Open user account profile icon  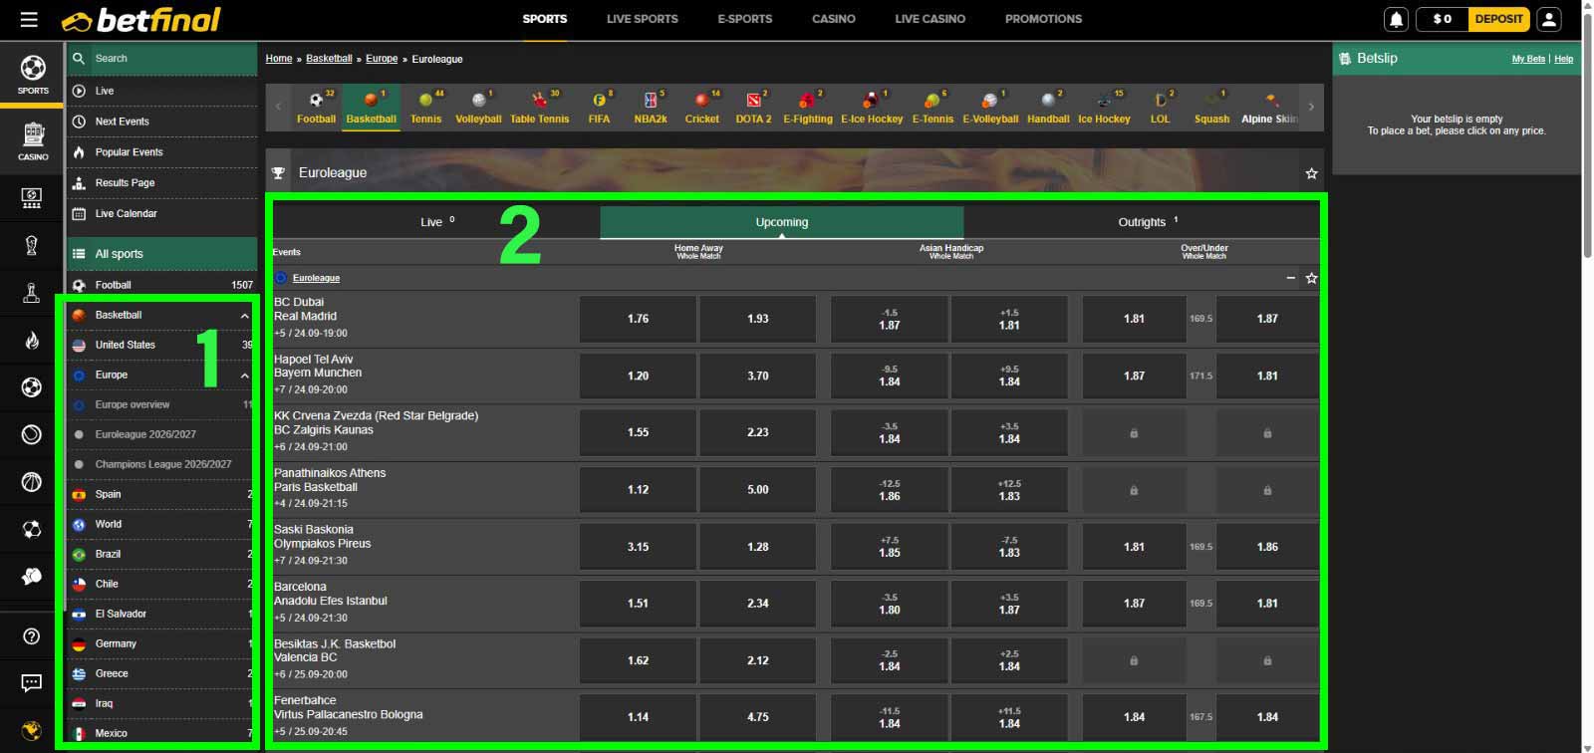[x=1548, y=19]
